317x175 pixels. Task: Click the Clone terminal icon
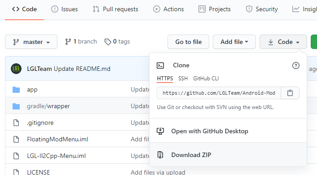[x=160, y=66]
